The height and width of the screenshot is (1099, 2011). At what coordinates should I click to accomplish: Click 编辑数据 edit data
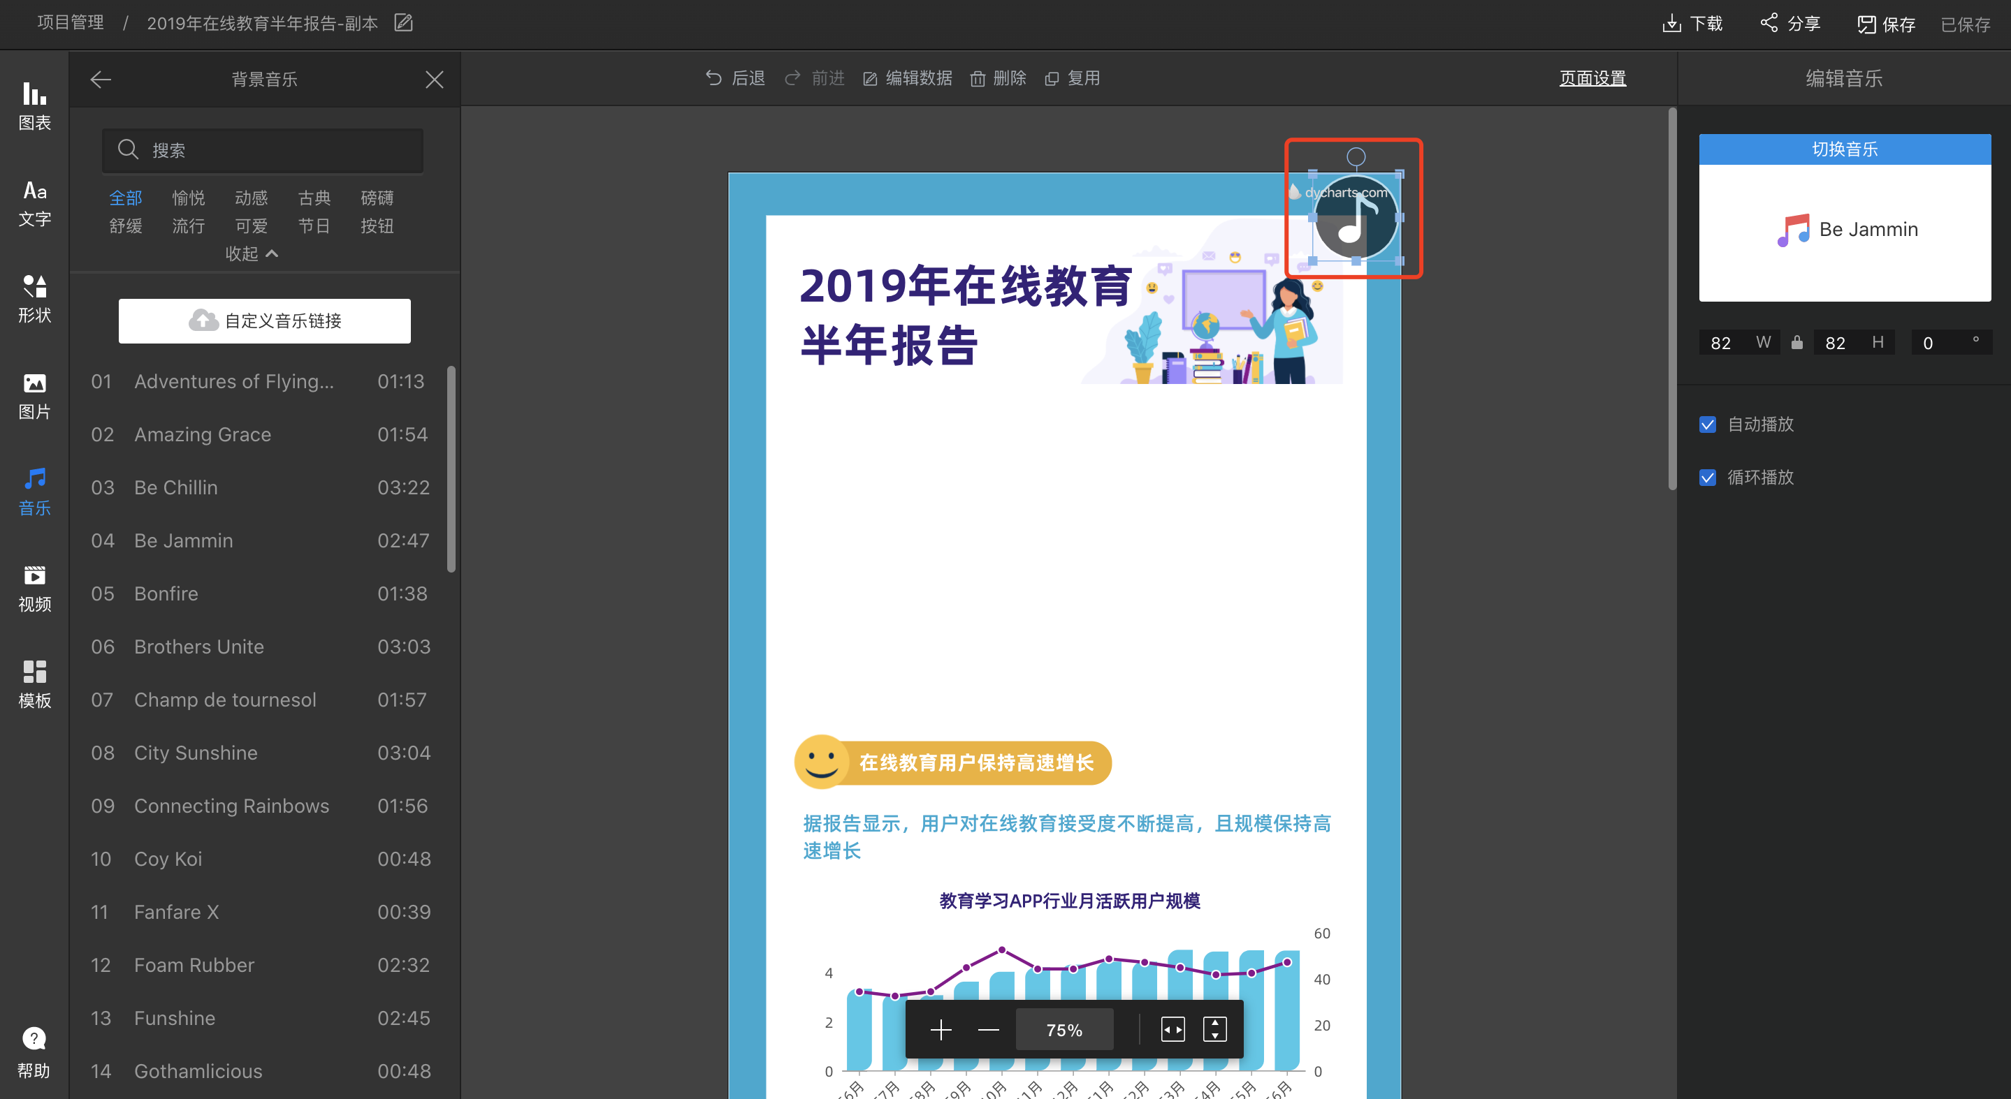coord(907,78)
